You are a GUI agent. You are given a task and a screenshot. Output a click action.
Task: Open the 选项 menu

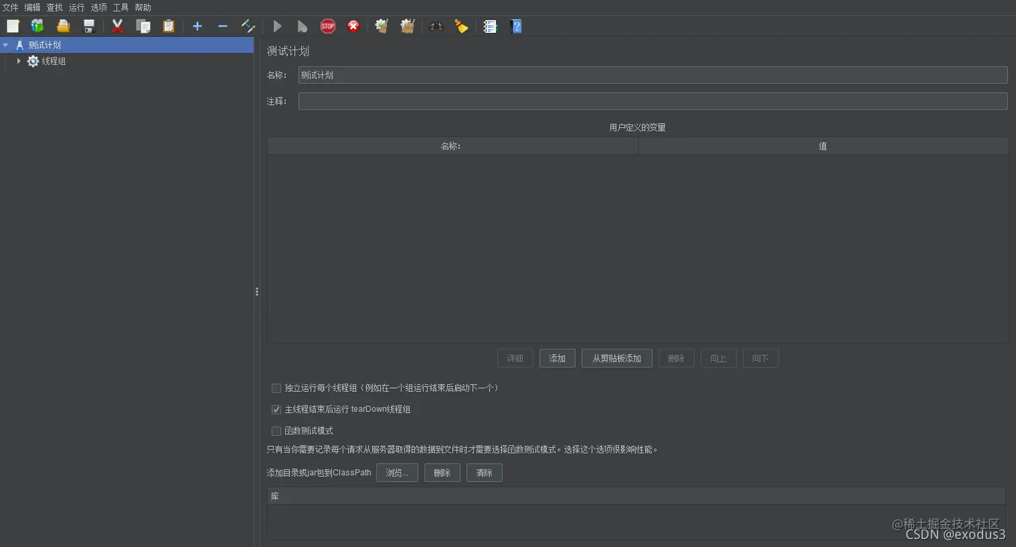pyautogui.click(x=98, y=7)
